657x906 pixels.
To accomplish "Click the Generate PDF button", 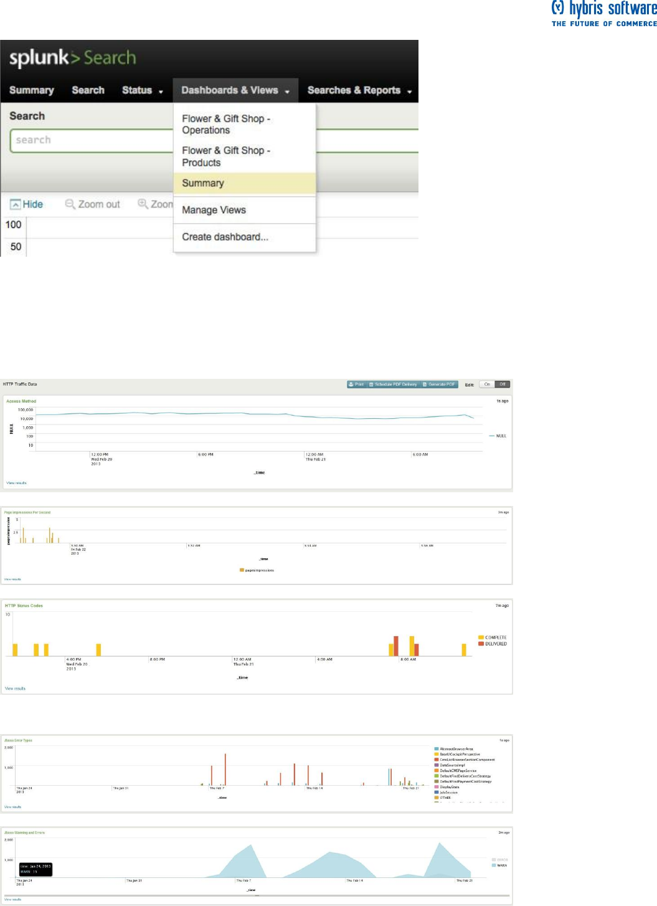I will [440, 384].
